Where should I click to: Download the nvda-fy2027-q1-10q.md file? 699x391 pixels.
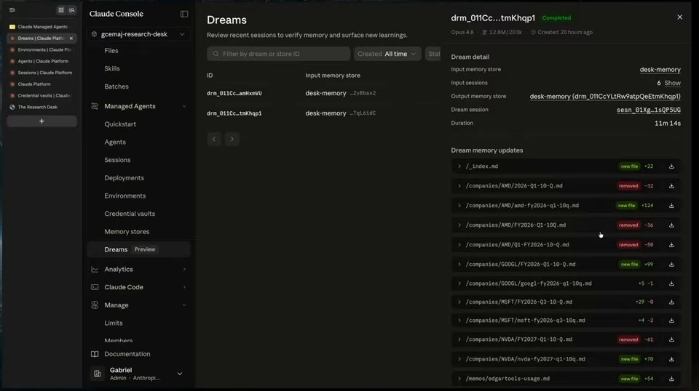click(x=671, y=359)
